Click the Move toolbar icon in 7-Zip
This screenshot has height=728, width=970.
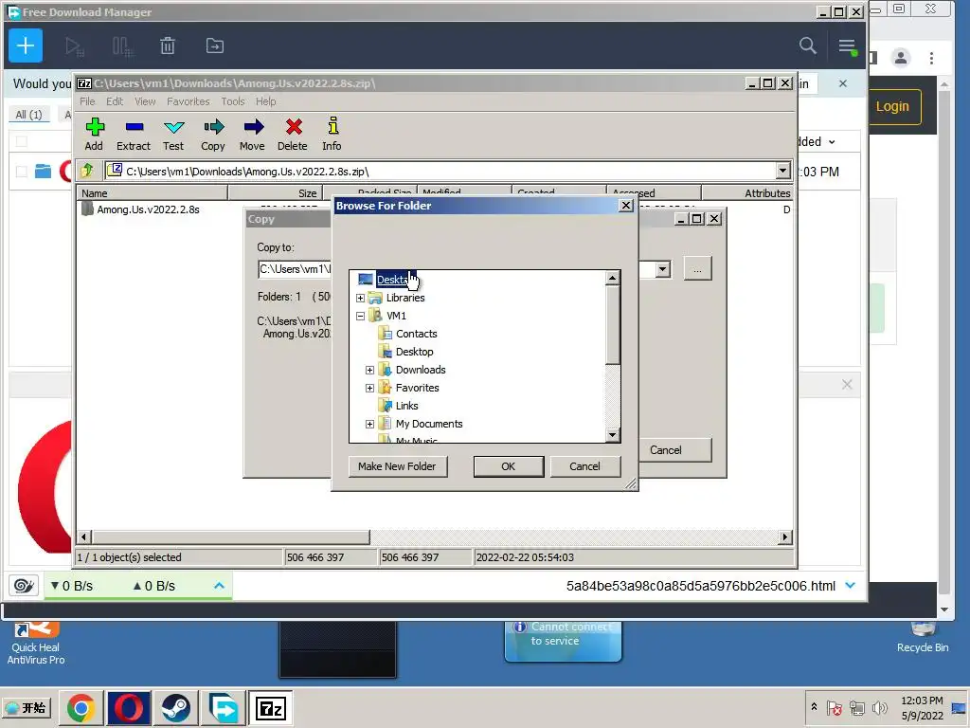(252, 135)
